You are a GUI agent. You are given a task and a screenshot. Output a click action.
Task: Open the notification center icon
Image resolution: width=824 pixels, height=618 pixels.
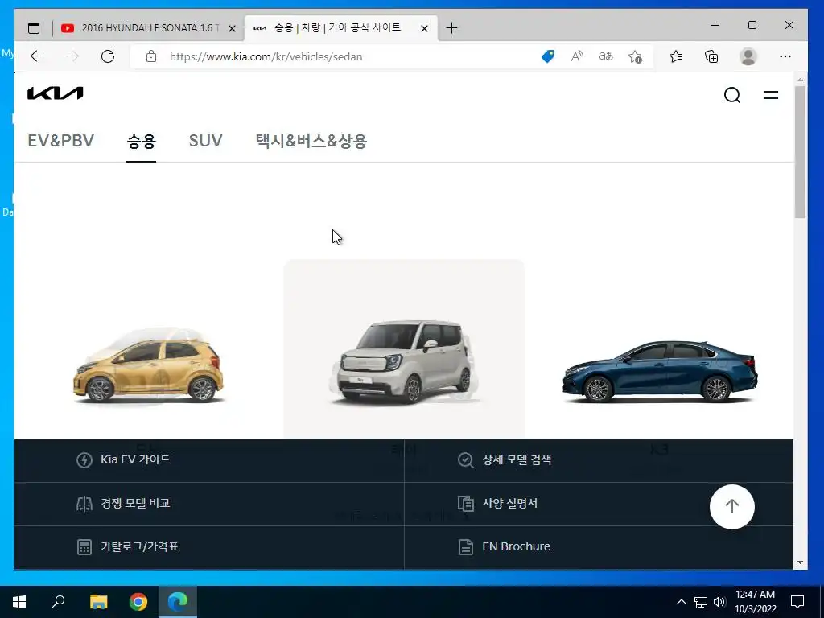click(797, 602)
